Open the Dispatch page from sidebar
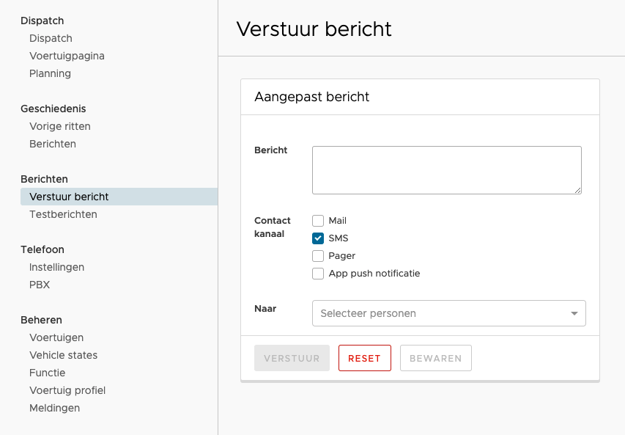Screen dimensions: 625x435 pos(50,38)
